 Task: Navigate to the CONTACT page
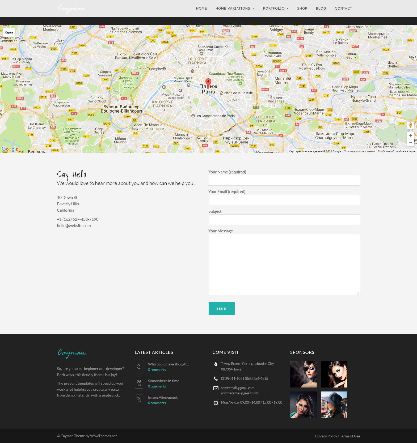[x=343, y=8]
